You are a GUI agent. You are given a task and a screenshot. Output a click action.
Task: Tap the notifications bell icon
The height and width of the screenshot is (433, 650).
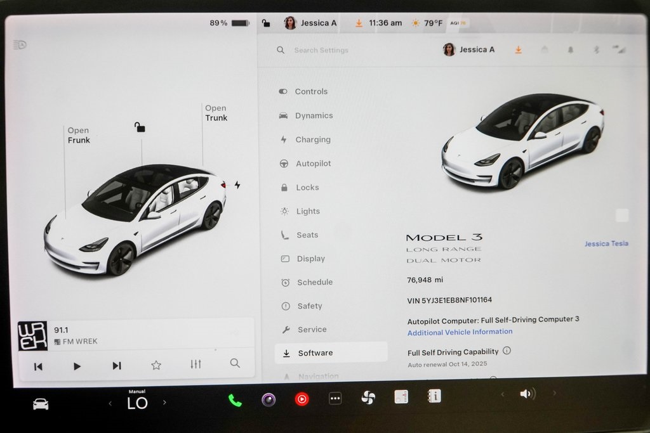click(x=571, y=50)
